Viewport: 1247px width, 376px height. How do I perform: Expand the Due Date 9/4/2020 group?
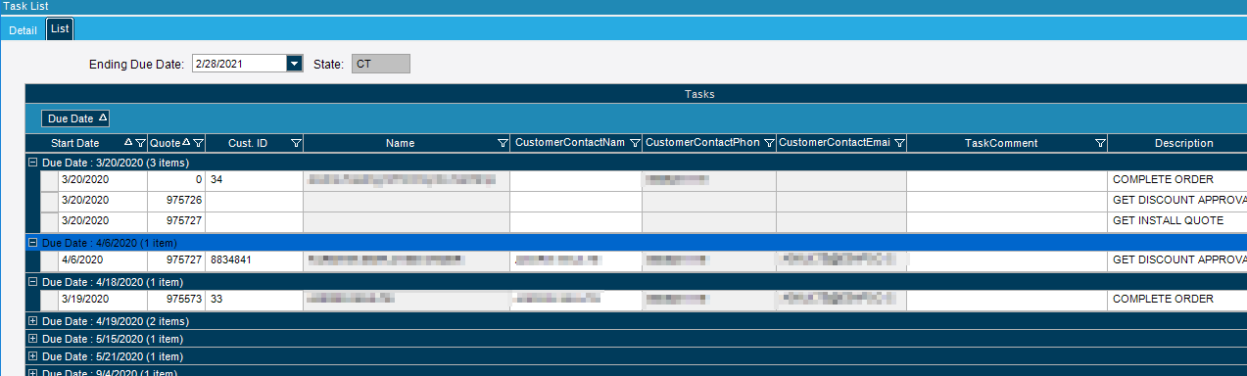(x=32, y=372)
